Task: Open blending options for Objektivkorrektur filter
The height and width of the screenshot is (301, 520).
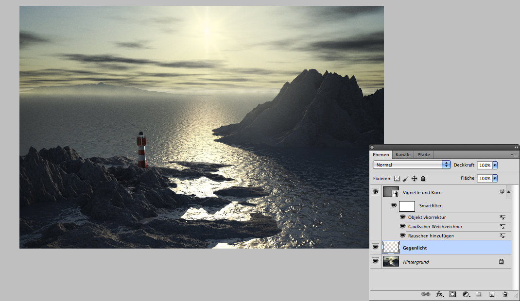Action: (503, 217)
